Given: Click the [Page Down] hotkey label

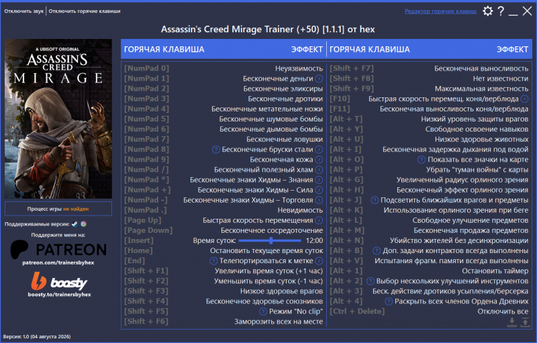Looking at the screenshot, I should click(148, 230).
